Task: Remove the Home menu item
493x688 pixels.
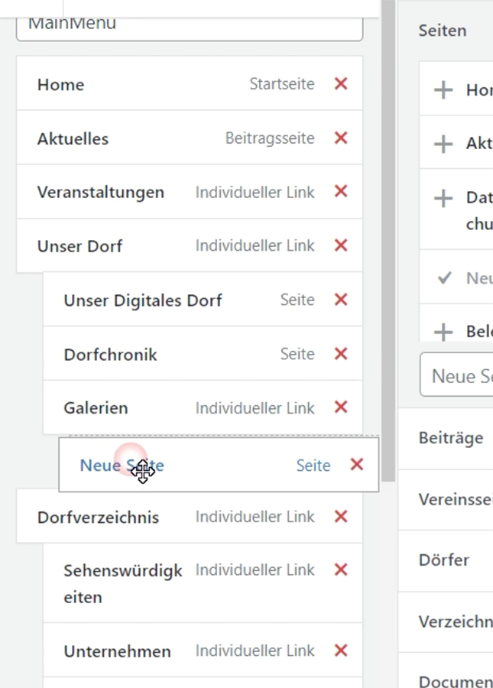Action: [341, 84]
